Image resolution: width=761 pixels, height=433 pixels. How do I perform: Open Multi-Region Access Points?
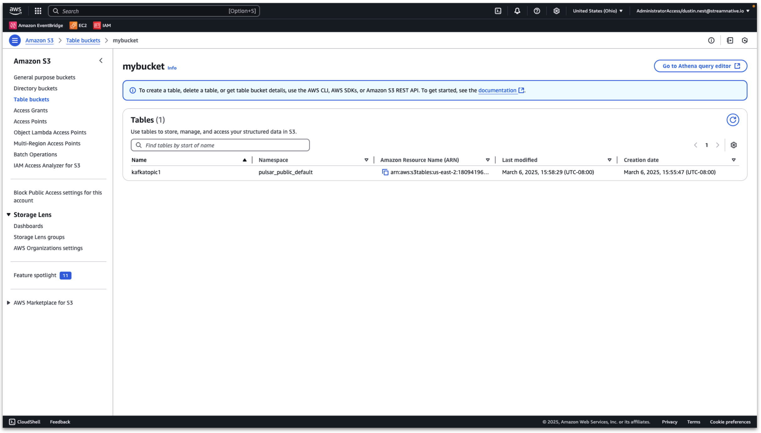[x=47, y=143]
